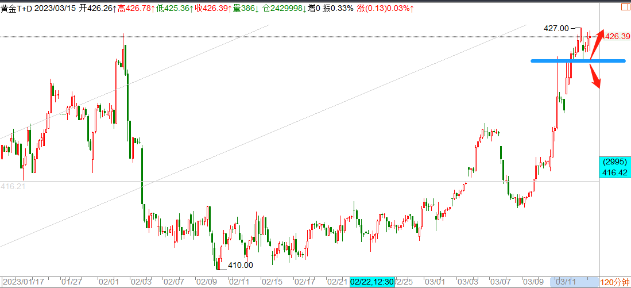Click the 02/07 date label

click(173, 282)
